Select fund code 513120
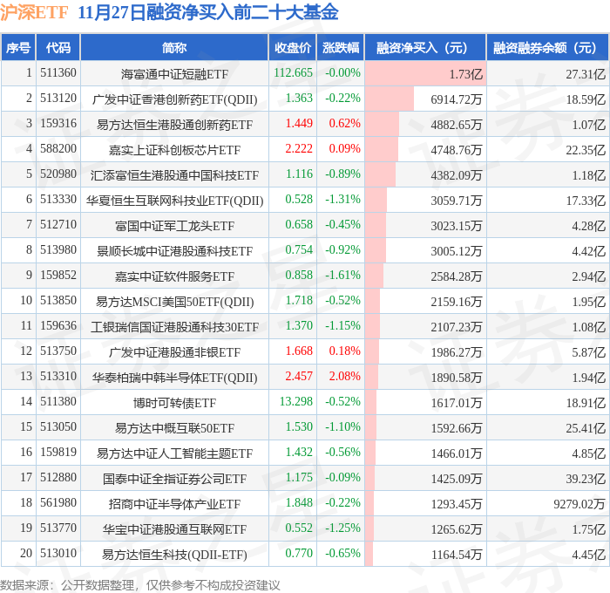The width and height of the screenshot is (610, 593). coord(58,99)
